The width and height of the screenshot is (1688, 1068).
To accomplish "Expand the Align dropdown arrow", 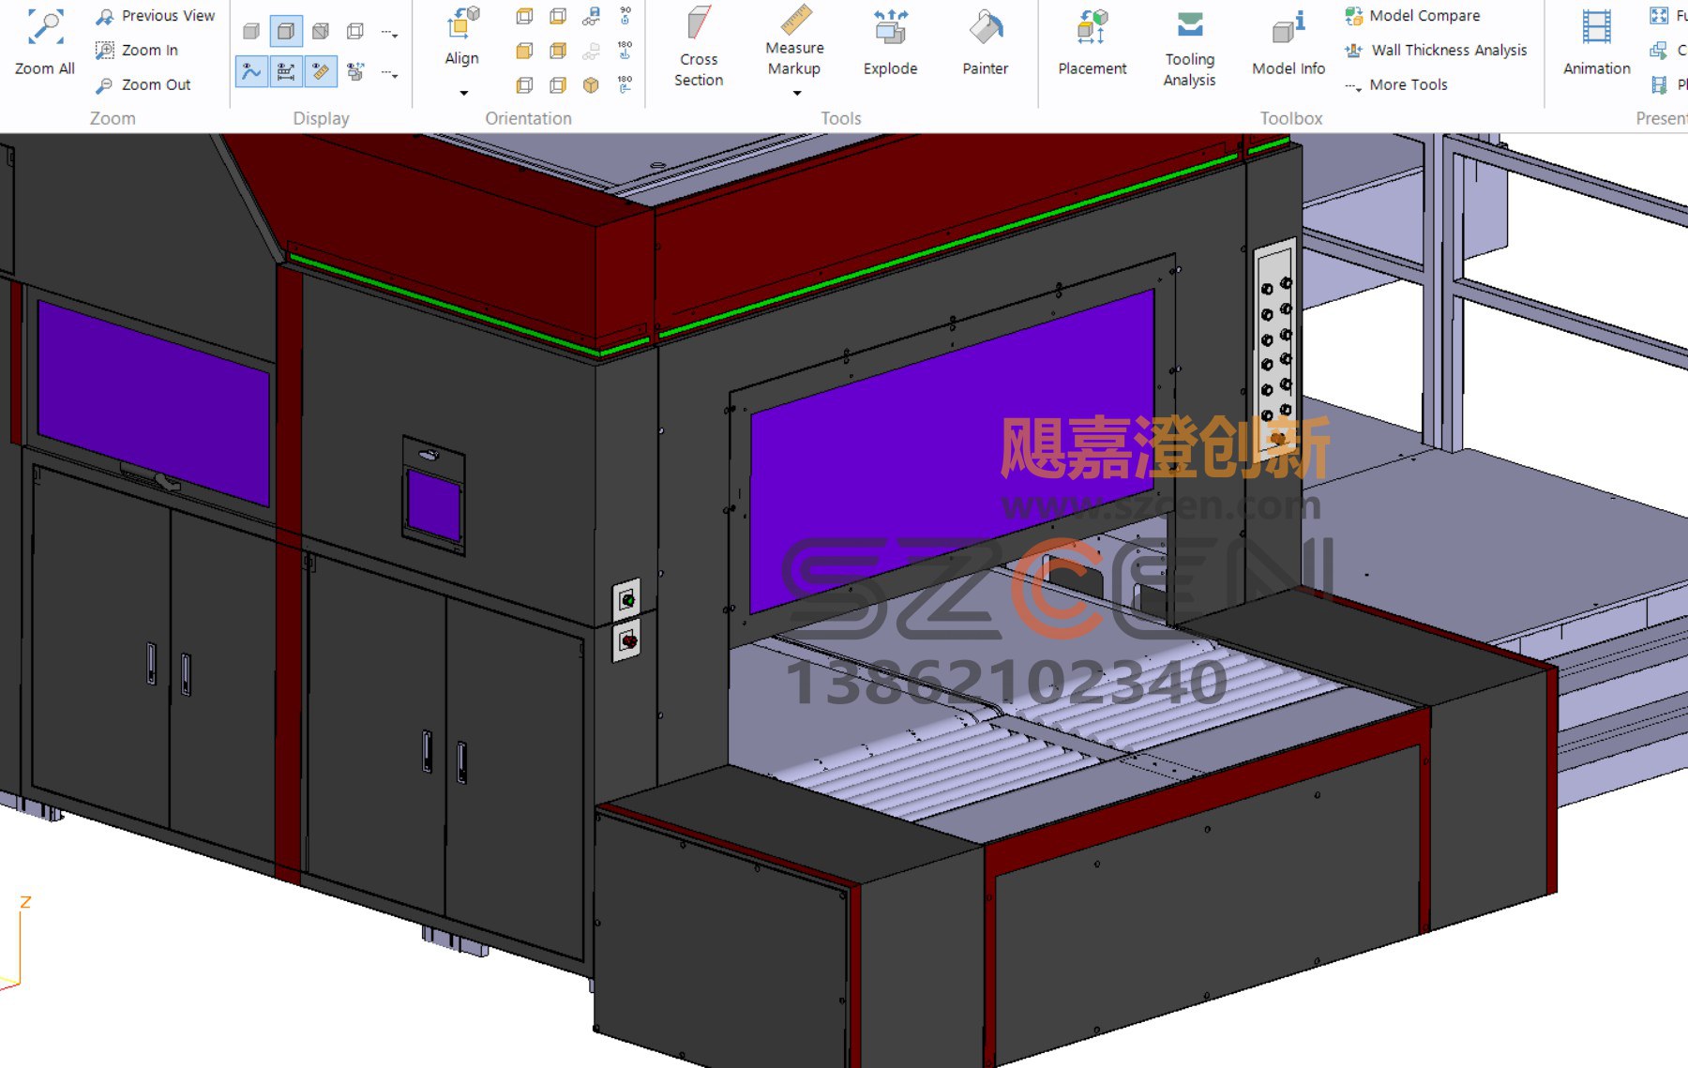I will pyautogui.click(x=463, y=93).
